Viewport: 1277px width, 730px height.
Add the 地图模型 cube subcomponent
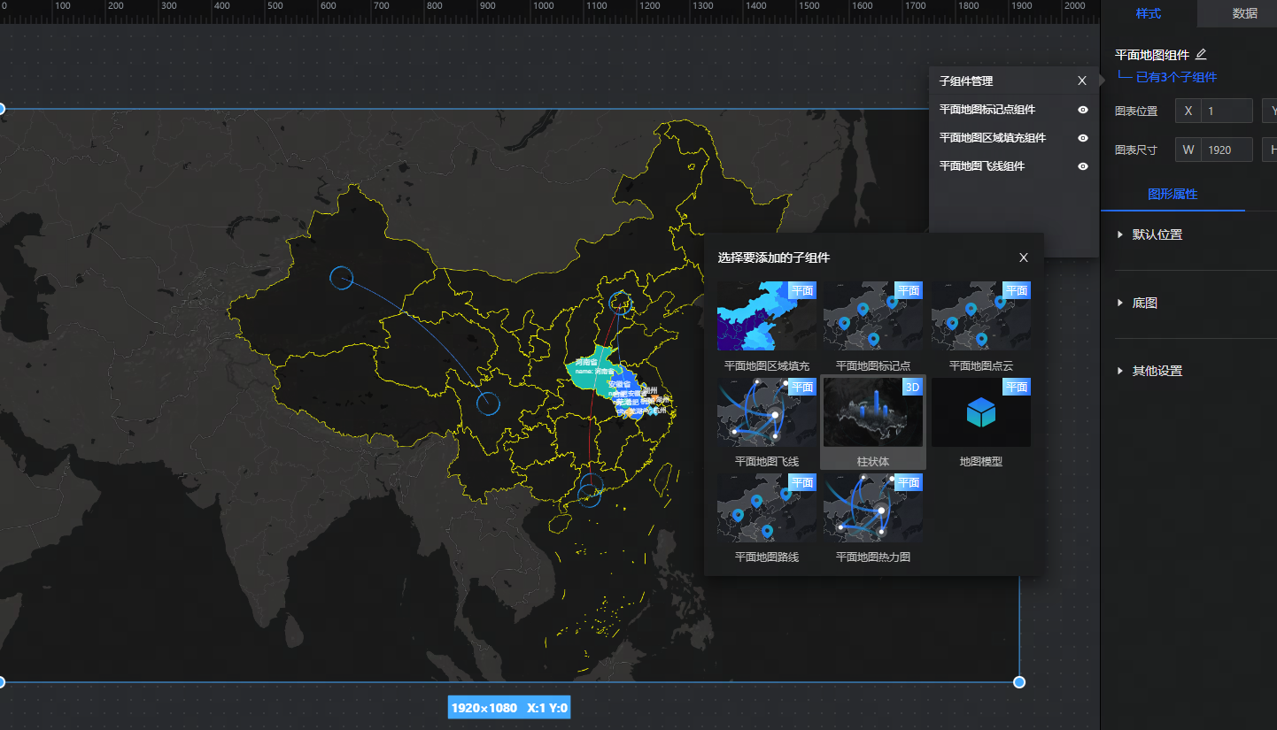980,412
